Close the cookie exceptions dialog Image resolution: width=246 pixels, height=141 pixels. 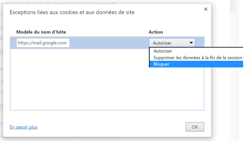pos(206,9)
